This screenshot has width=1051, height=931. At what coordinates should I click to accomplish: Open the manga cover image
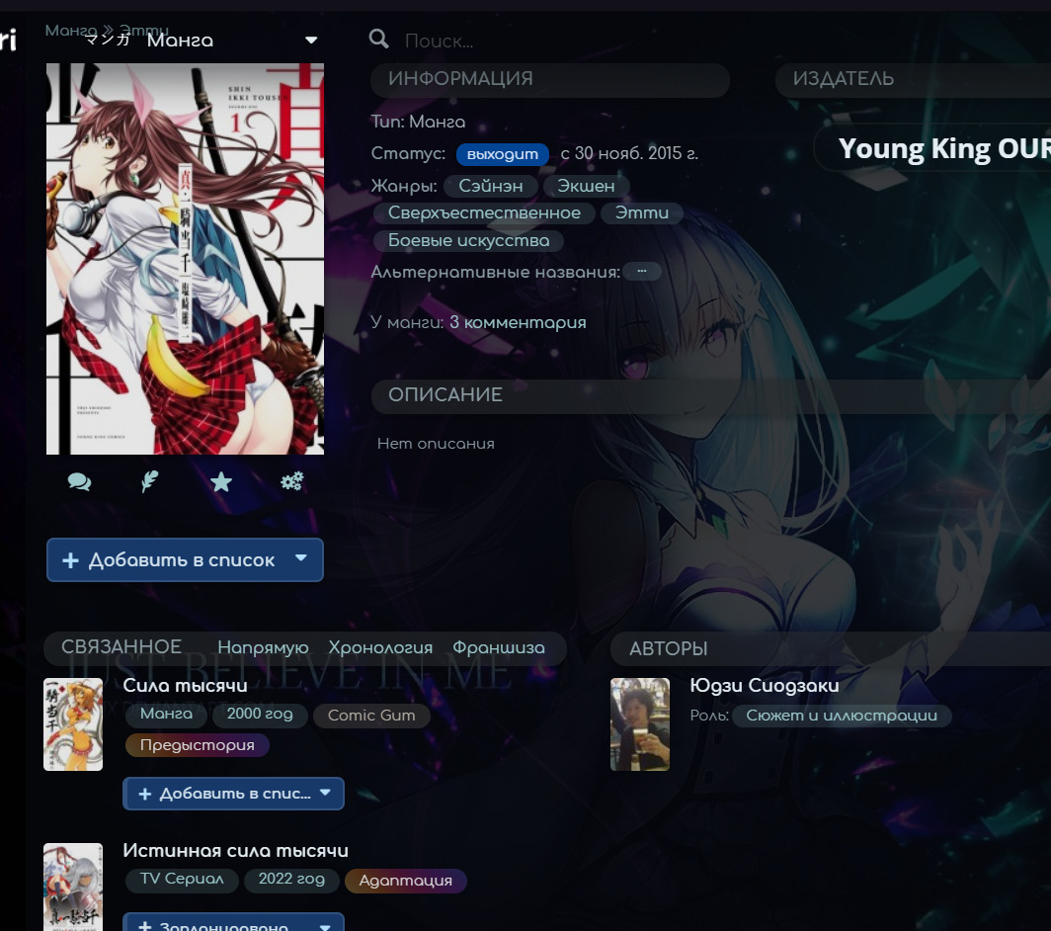point(185,259)
